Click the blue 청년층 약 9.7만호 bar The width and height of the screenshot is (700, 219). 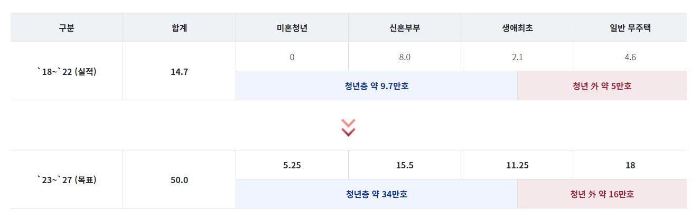click(377, 85)
